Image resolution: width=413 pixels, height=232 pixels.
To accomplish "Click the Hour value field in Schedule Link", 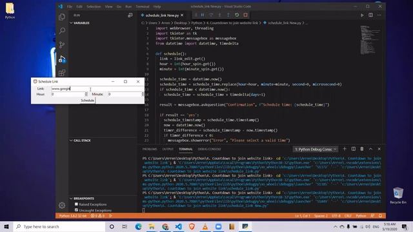I will tap(68, 94).
